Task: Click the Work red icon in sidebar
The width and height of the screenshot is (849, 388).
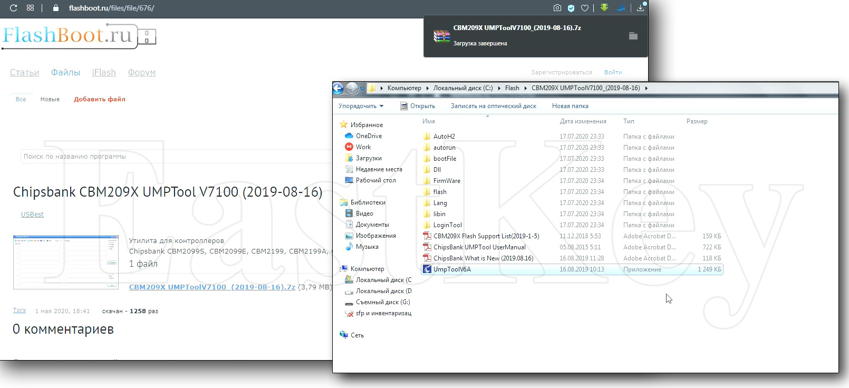Action: click(349, 147)
